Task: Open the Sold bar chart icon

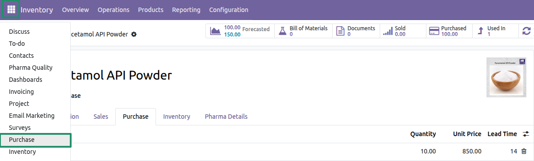Action: [388, 31]
